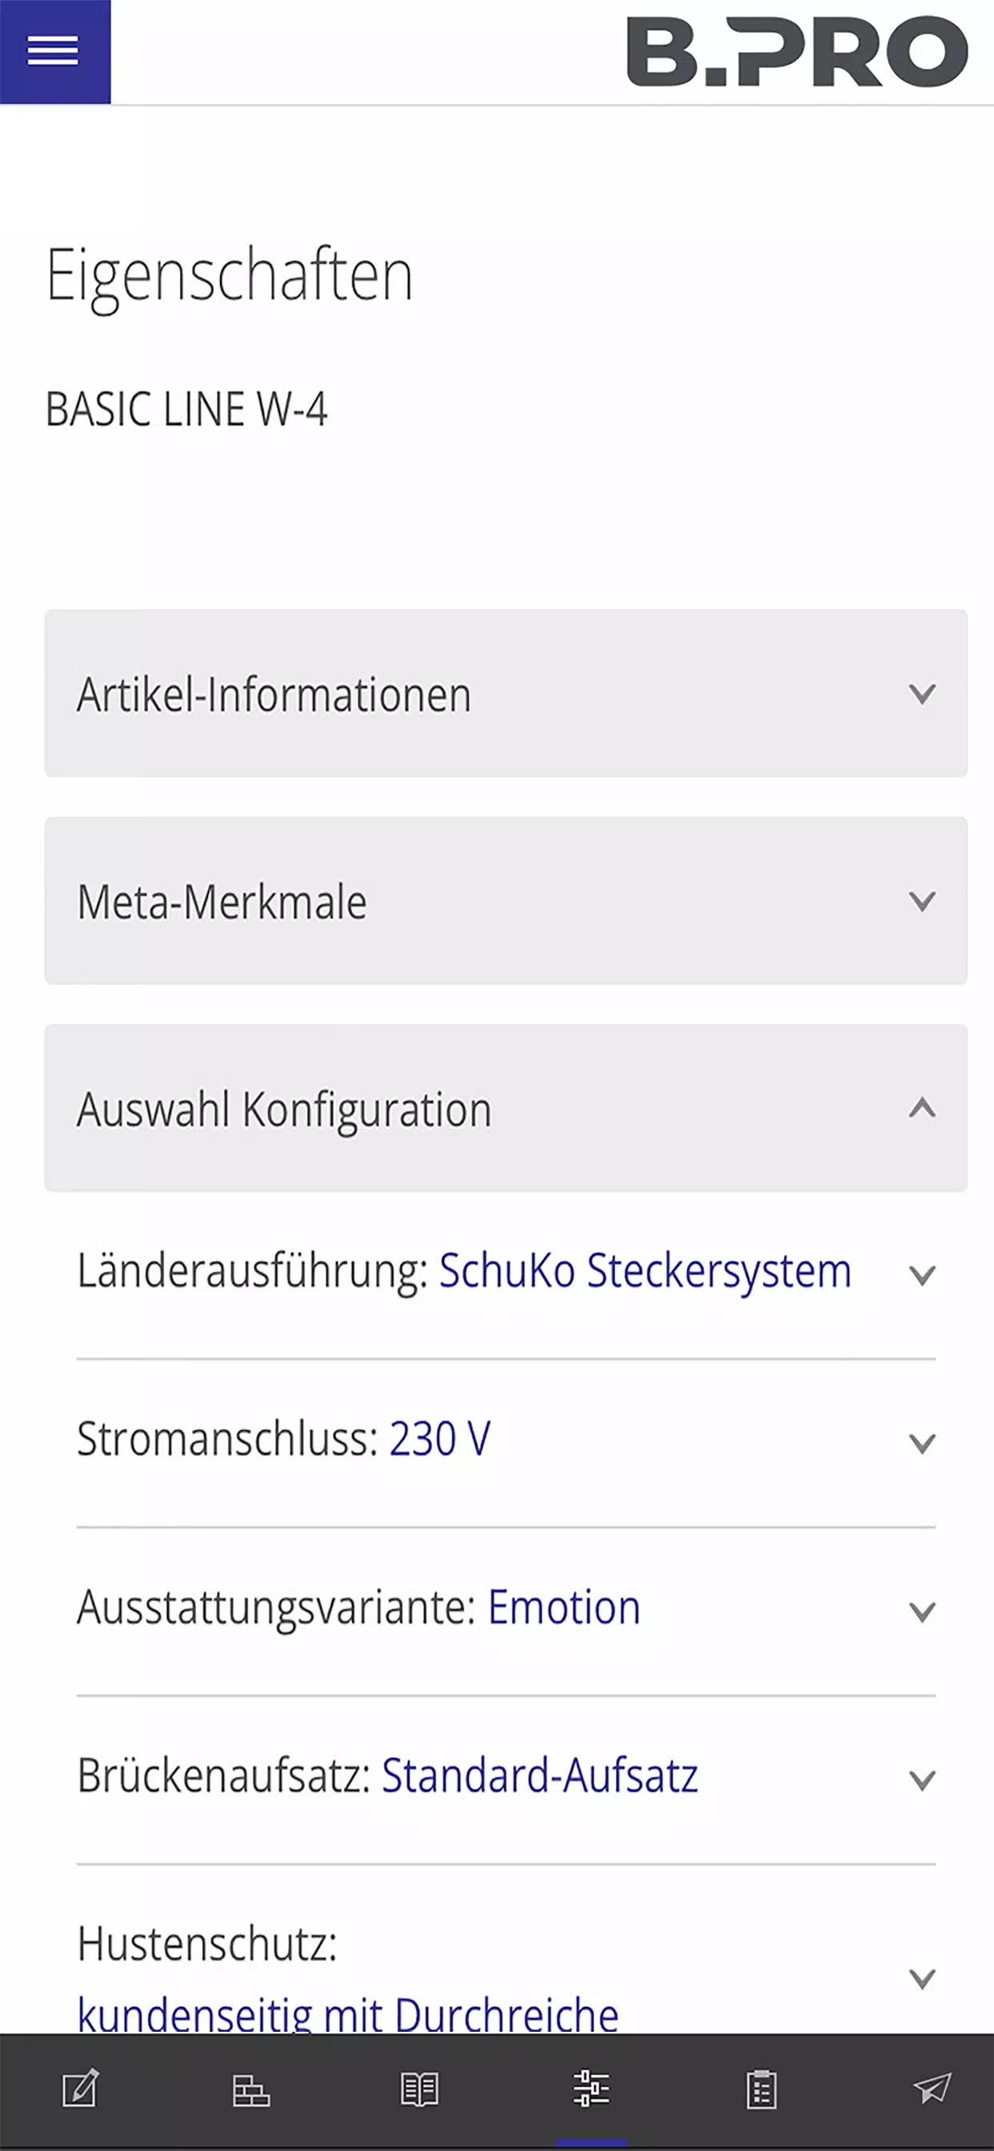
Task: Open the clipboard list icon in bottom bar
Action: coord(761,2089)
